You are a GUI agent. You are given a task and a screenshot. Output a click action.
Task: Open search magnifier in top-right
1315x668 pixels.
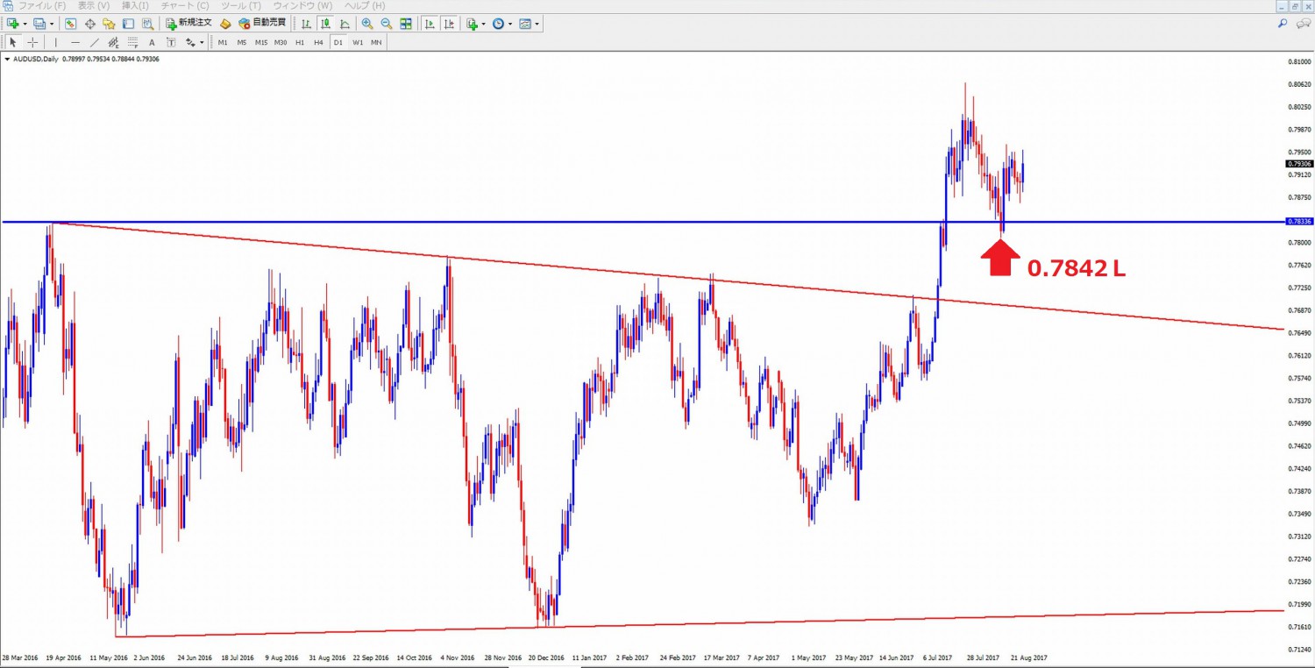point(1283,24)
